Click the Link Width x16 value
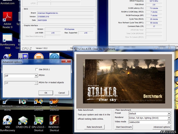Viewport: 178px width, 134px height. click(x=53, y=33)
